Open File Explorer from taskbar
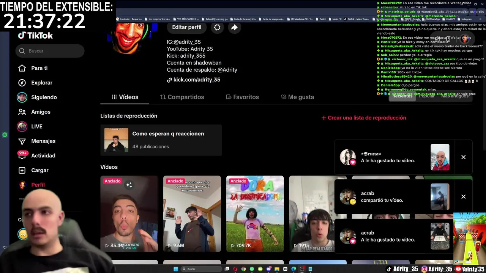Image resolution: width=486 pixels, height=273 pixels. (277, 269)
